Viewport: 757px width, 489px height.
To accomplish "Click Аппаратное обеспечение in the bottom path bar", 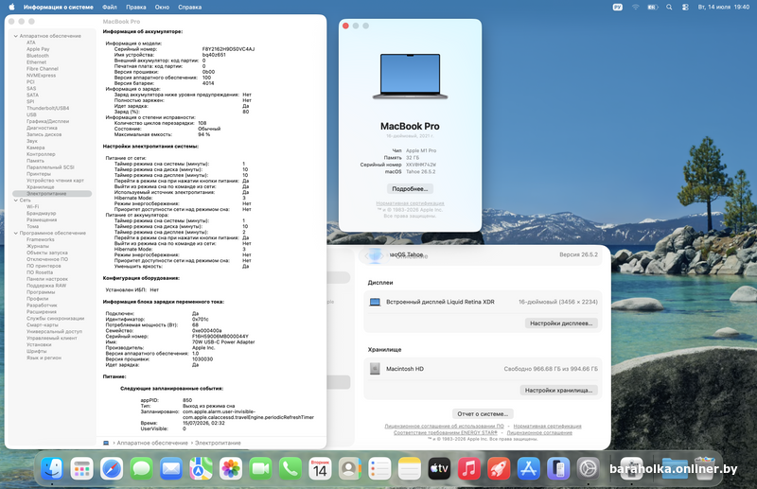I will (x=152, y=443).
